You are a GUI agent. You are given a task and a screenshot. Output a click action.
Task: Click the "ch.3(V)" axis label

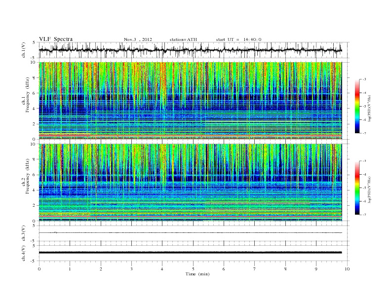click(24, 233)
